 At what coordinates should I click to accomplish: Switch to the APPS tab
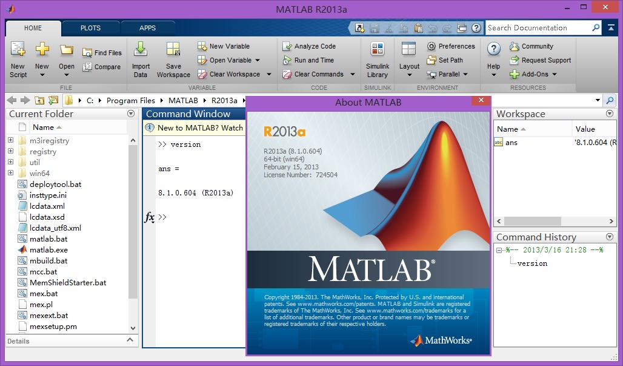click(x=147, y=28)
